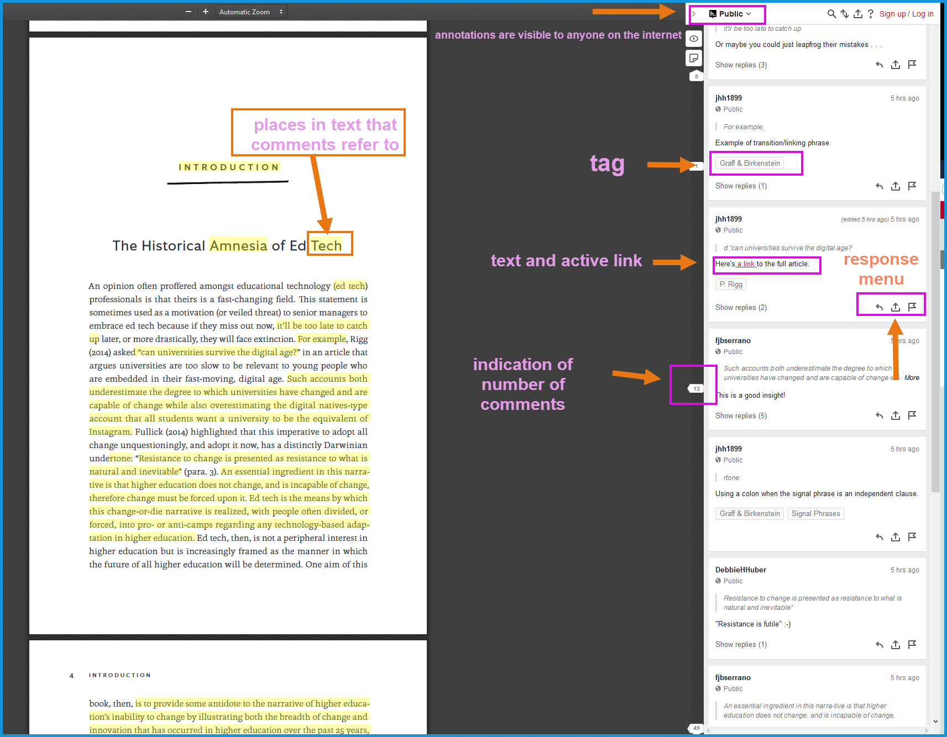Screen dimensions: 947x737
Task: Click the Log in link
Action: pos(923,14)
